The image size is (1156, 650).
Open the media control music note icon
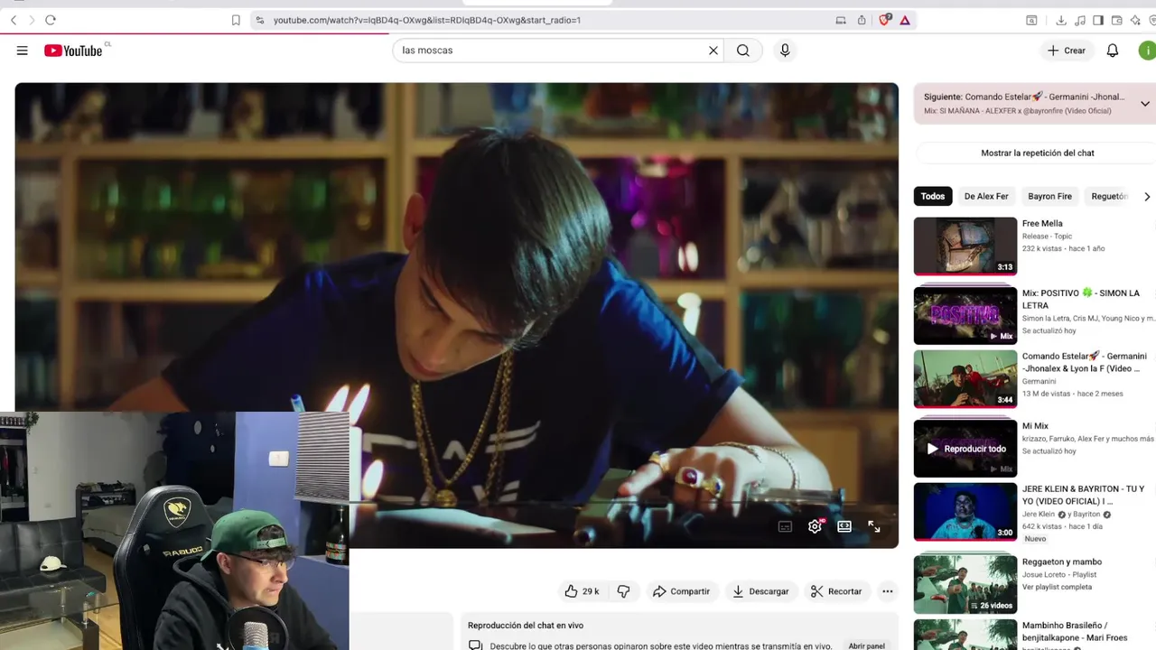click(x=1080, y=20)
